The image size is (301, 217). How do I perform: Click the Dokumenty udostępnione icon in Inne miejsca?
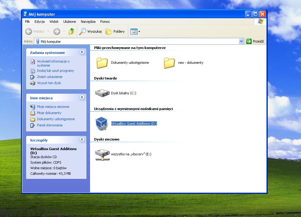click(x=33, y=119)
